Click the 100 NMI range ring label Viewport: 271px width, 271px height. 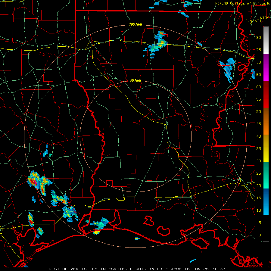135,25
